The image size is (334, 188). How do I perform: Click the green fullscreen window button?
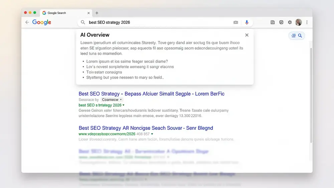pos(35,13)
